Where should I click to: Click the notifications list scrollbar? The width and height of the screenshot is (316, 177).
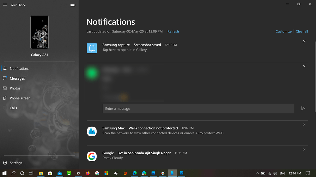[x=315, y=76]
